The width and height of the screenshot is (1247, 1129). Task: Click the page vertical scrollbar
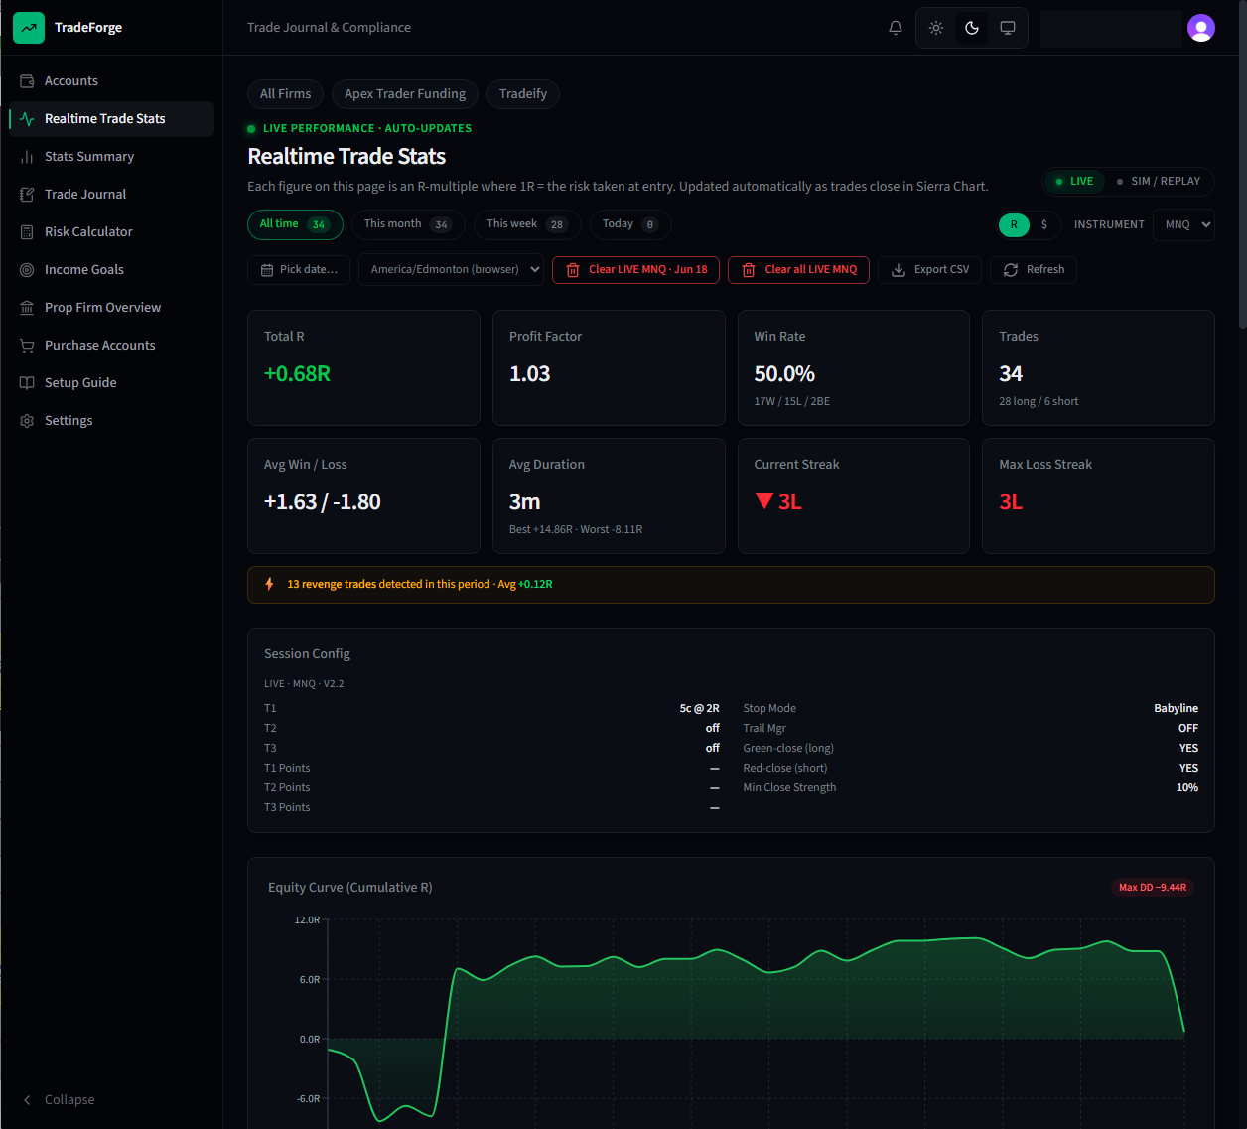tap(1242, 164)
